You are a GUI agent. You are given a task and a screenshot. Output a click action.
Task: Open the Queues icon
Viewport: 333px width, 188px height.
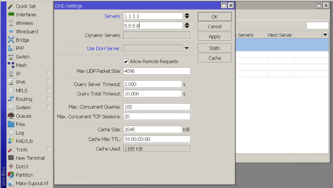(x=11, y=116)
